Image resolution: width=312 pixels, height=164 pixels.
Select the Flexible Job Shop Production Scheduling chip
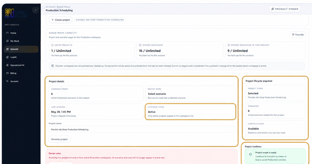pos(100,20)
